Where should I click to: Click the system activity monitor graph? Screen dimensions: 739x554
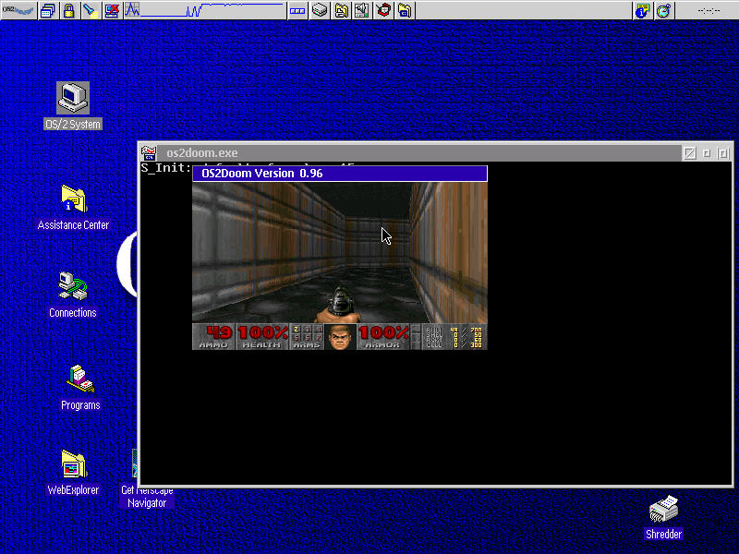[203, 10]
